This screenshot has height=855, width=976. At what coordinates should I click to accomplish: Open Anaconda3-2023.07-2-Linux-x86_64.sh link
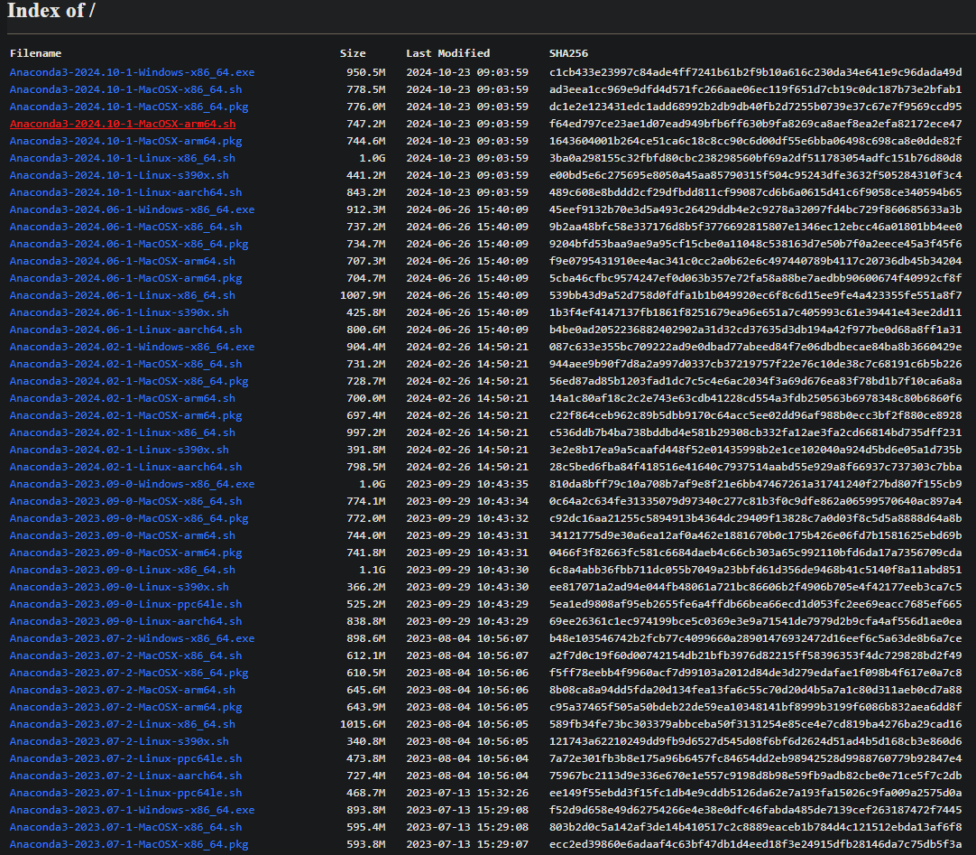123,723
